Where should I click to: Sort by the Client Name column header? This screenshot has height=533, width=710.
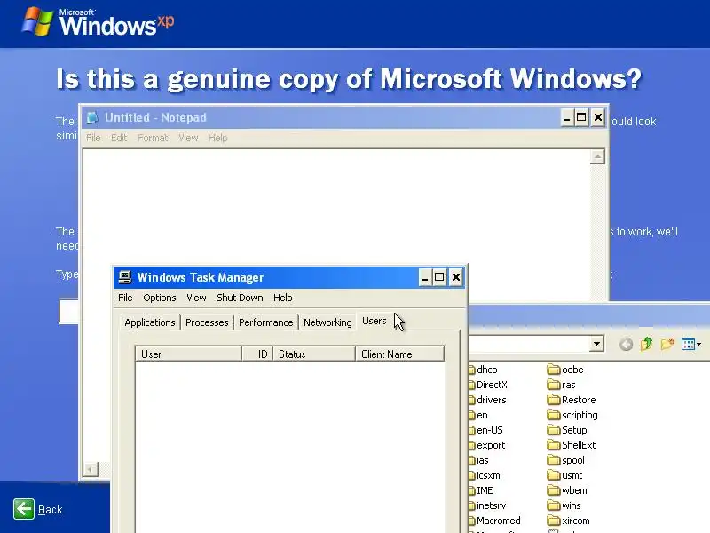pyautogui.click(x=400, y=354)
